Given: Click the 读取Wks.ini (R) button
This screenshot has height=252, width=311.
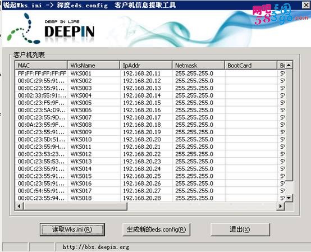Looking at the screenshot, I should click(72, 230).
